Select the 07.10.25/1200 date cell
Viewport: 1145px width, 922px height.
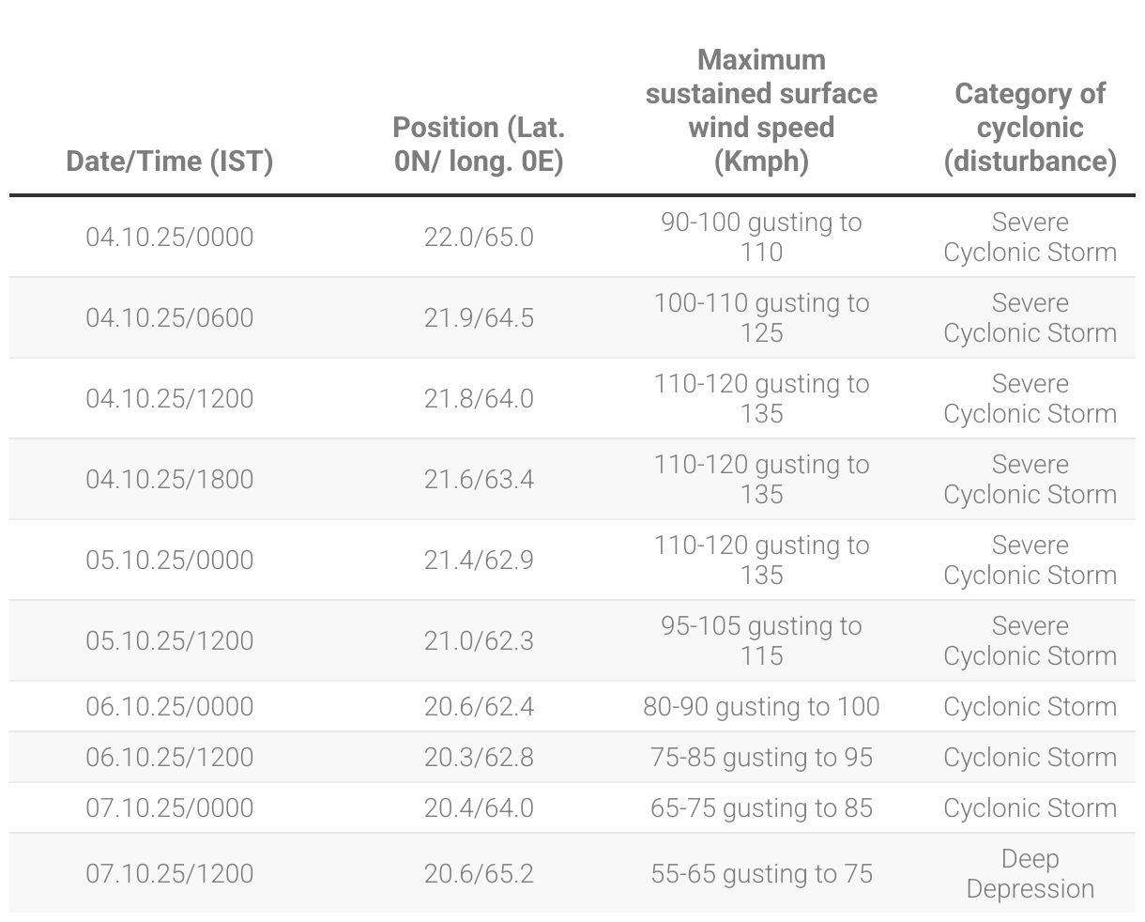point(170,873)
